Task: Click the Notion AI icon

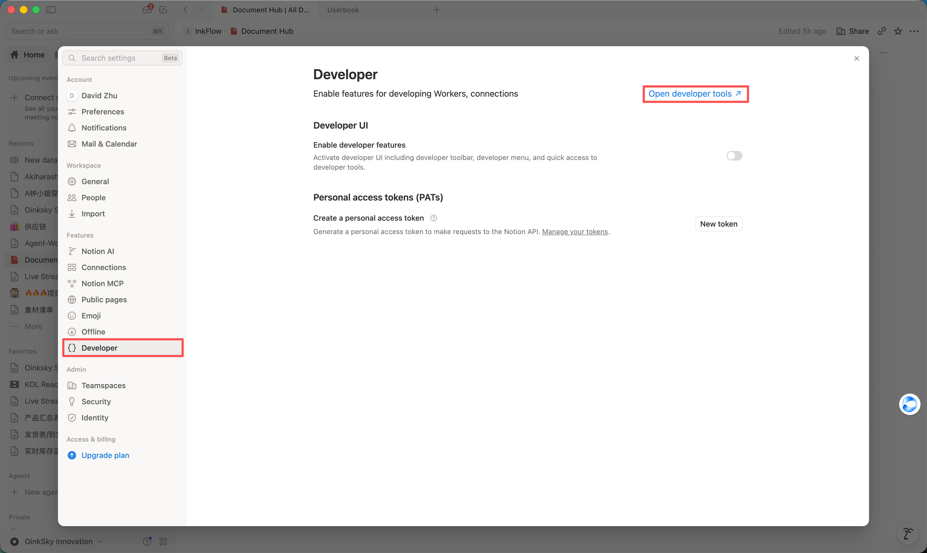Action: tap(72, 251)
